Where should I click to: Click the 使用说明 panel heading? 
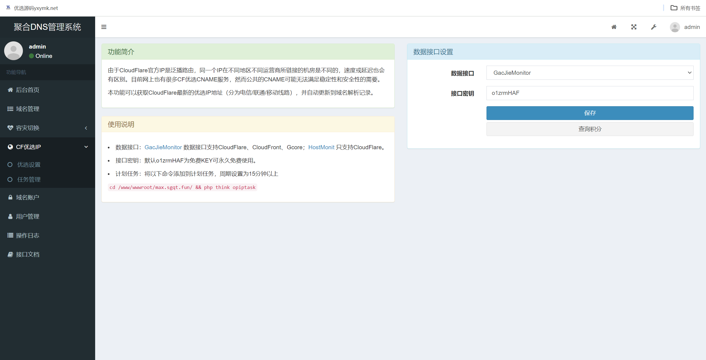tap(121, 124)
